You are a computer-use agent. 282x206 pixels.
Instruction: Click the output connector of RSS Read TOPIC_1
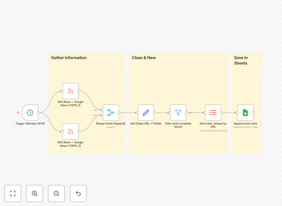pyautogui.click(x=78, y=91)
